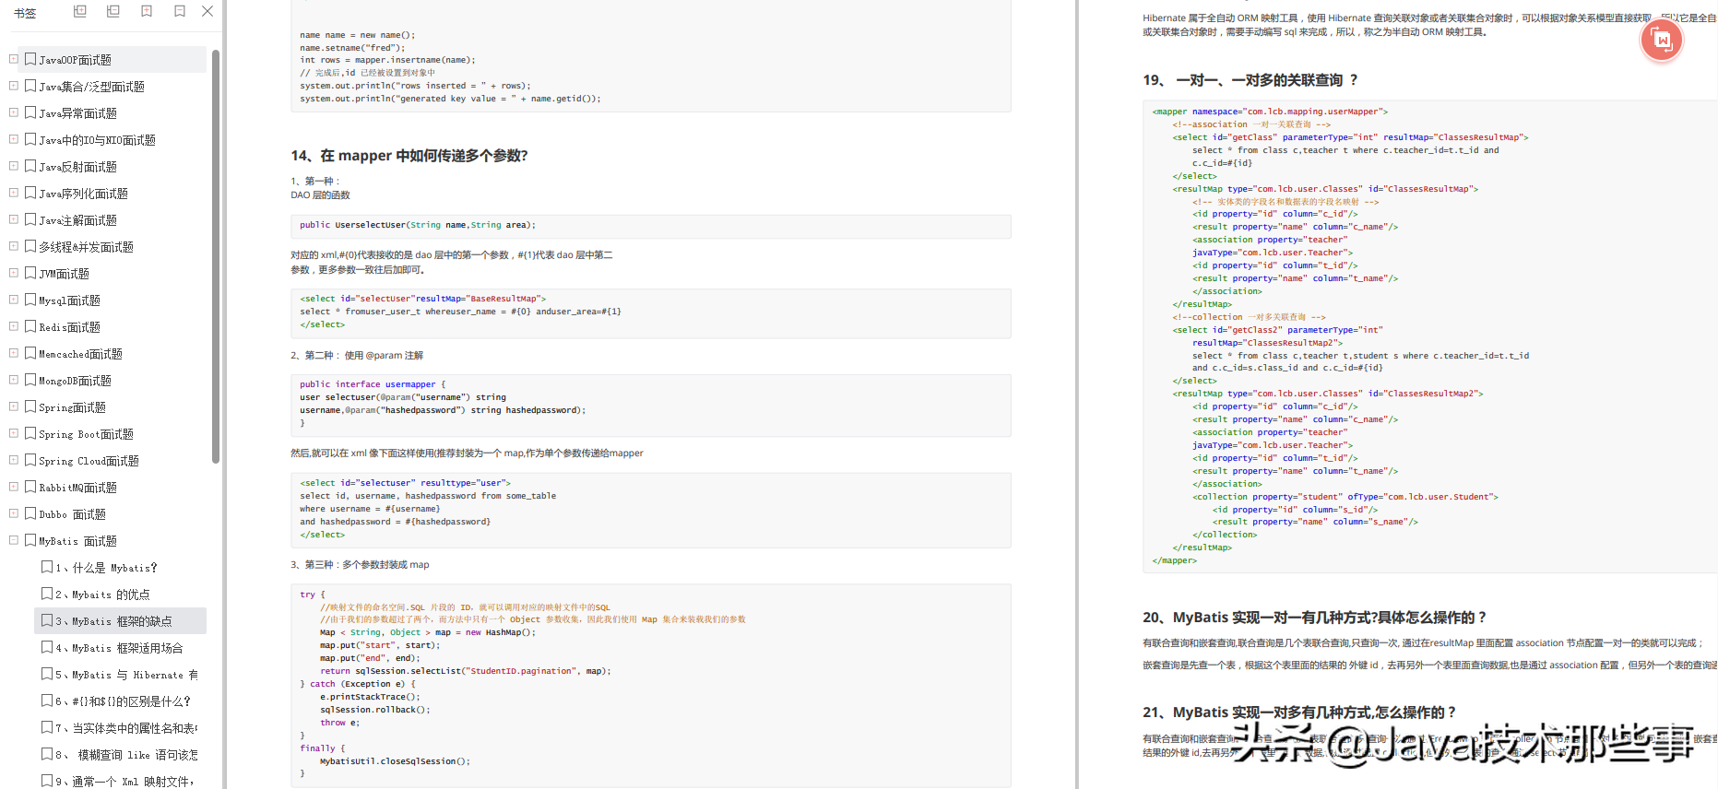Click the bookmarks panel vertical scrollbar
This screenshot has height=789, width=1718.
216,256
